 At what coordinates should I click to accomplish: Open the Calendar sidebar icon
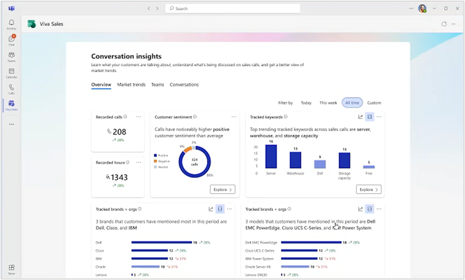(11, 73)
